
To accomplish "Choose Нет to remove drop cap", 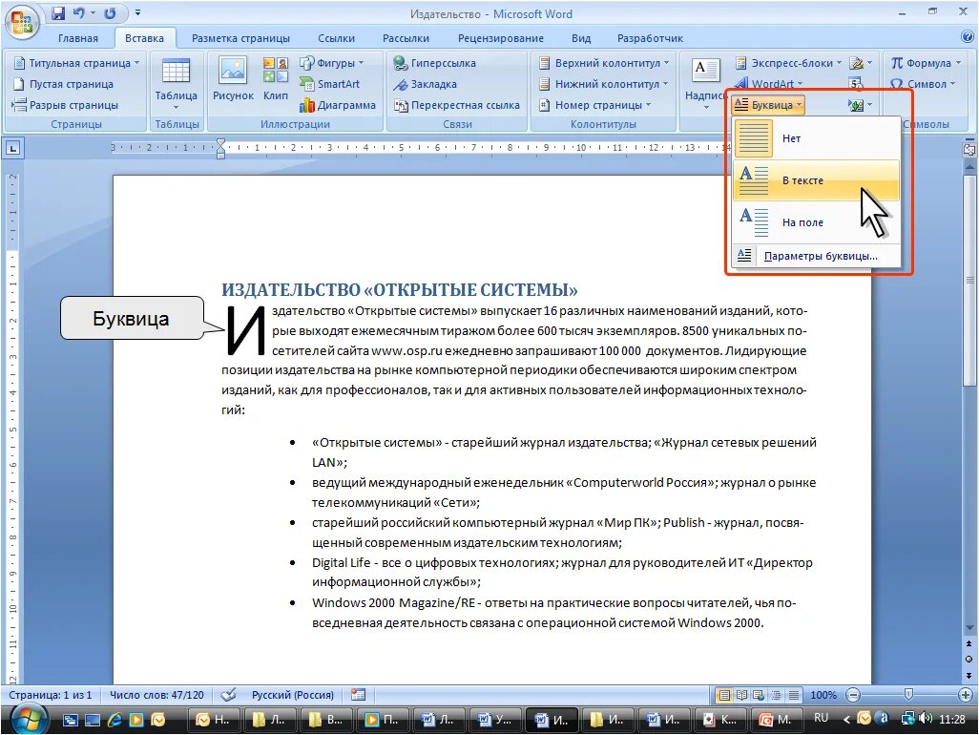I will tap(817, 138).
